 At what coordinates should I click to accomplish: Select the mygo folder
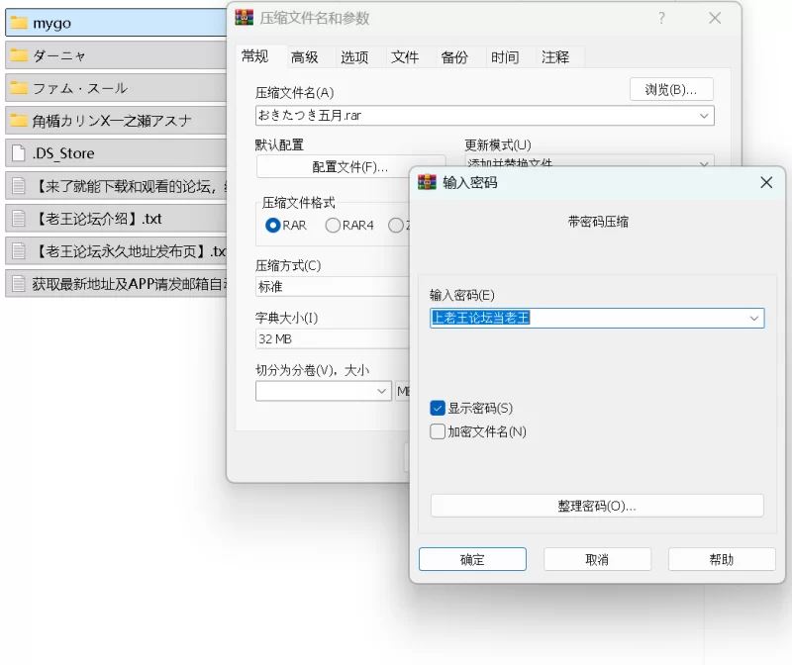tap(116, 23)
